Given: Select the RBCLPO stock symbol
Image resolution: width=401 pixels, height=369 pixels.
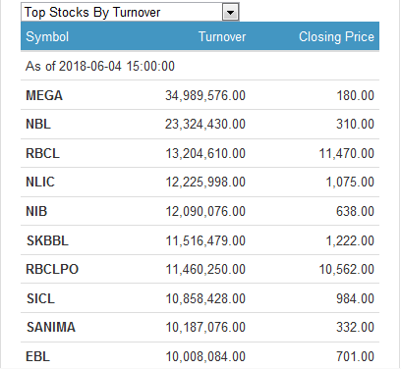Looking at the screenshot, I should (52, 269).
